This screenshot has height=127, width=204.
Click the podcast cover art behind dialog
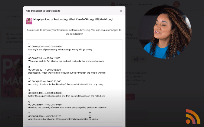pos(12,76)
